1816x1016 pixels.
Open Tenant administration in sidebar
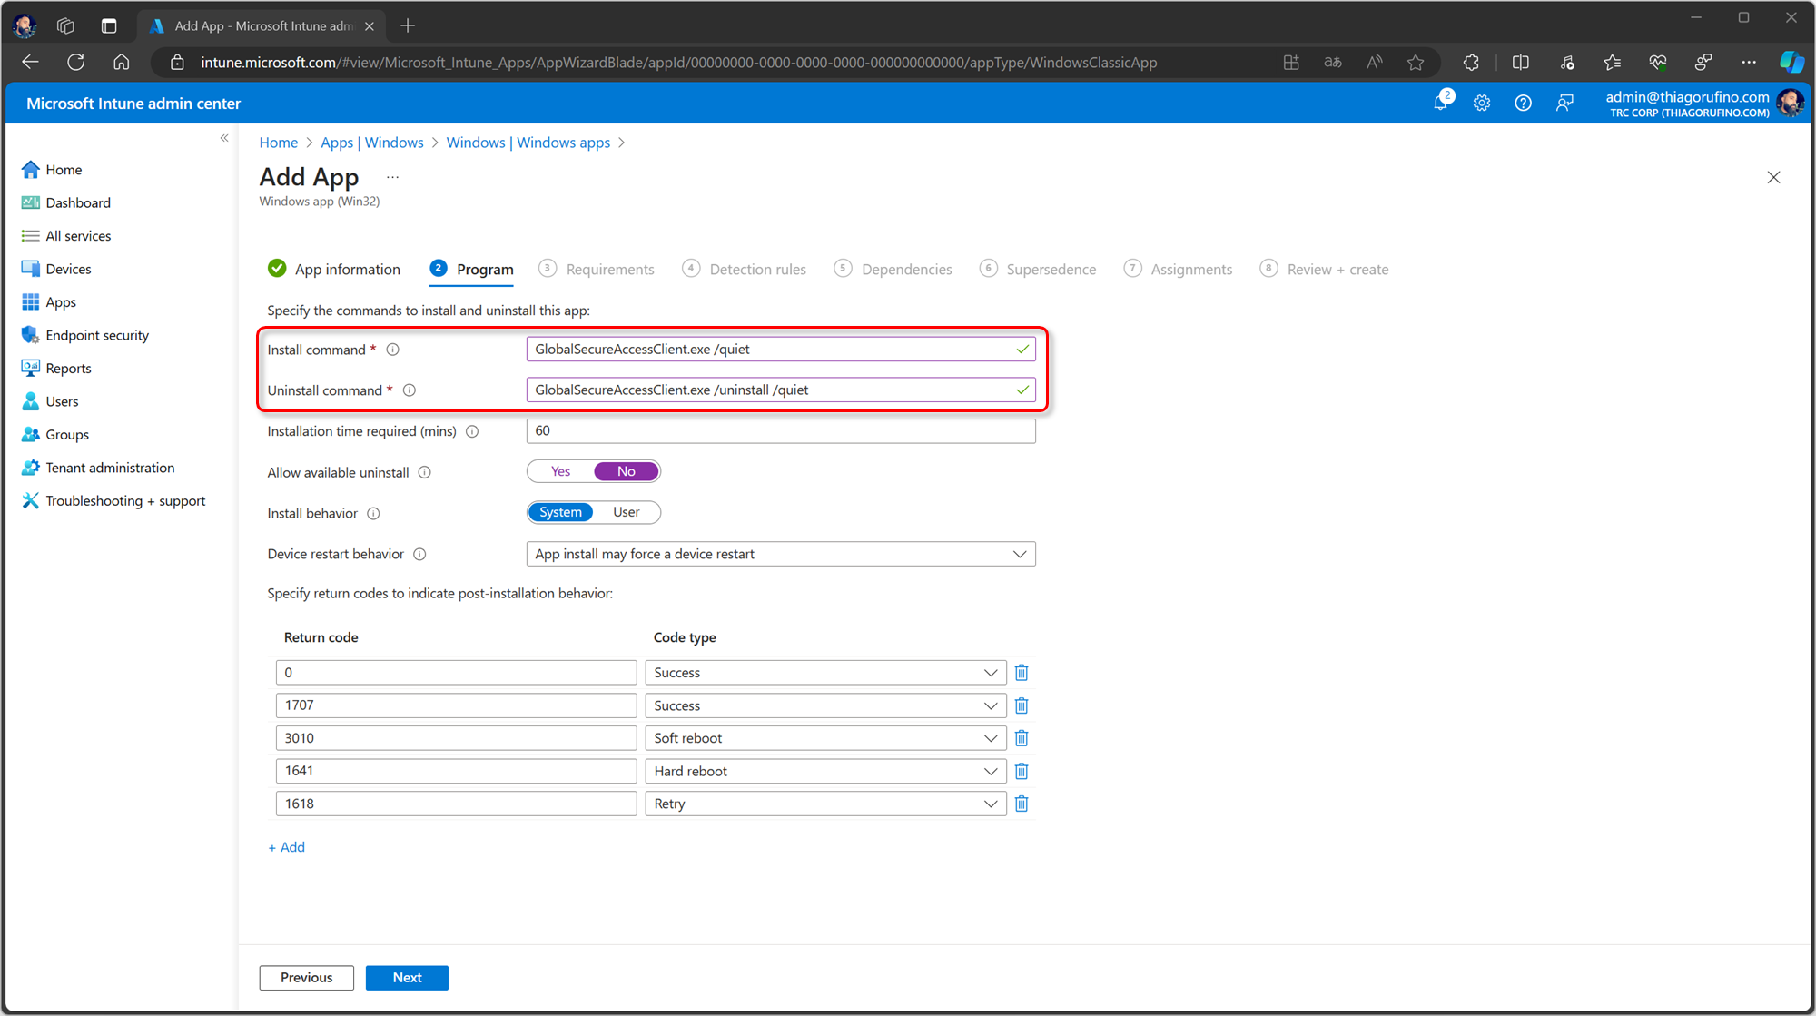(x=110, y=468)
